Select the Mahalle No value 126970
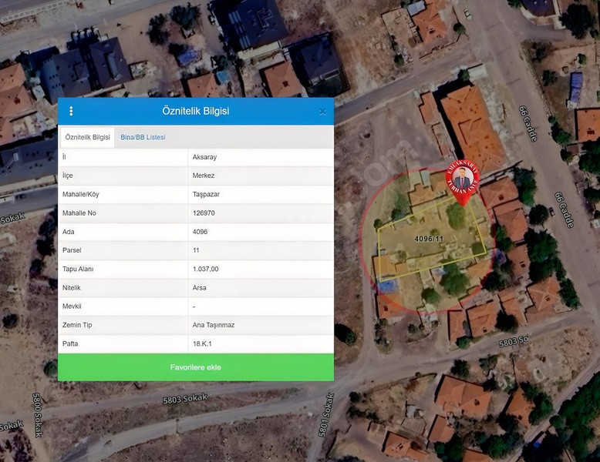This screenshot has width=600, height=462. coord(204,213)
